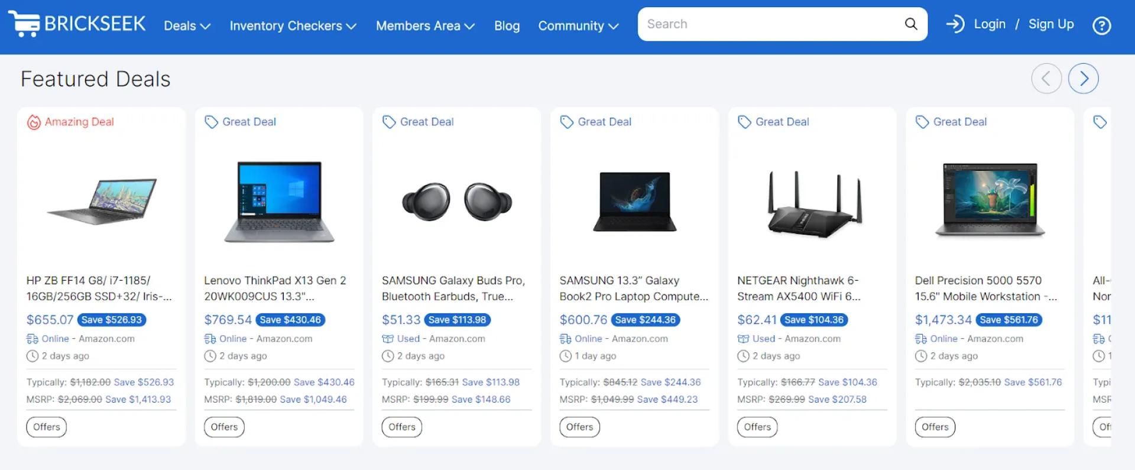The height and width of the screenshot is (470, 1135).
Task: Click Great Deal tag icon on NETGEAR card
Action: [744, 122]
